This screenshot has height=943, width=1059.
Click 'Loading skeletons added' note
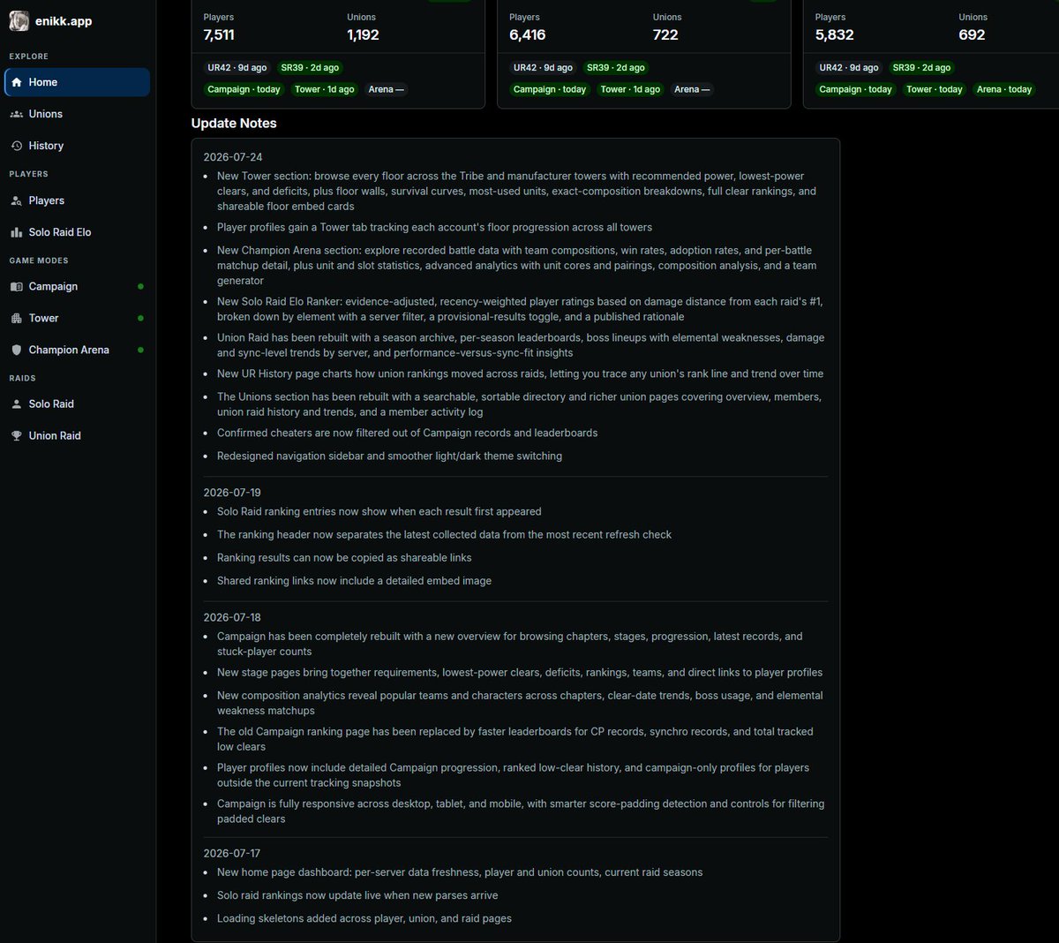tap(364, 918)
